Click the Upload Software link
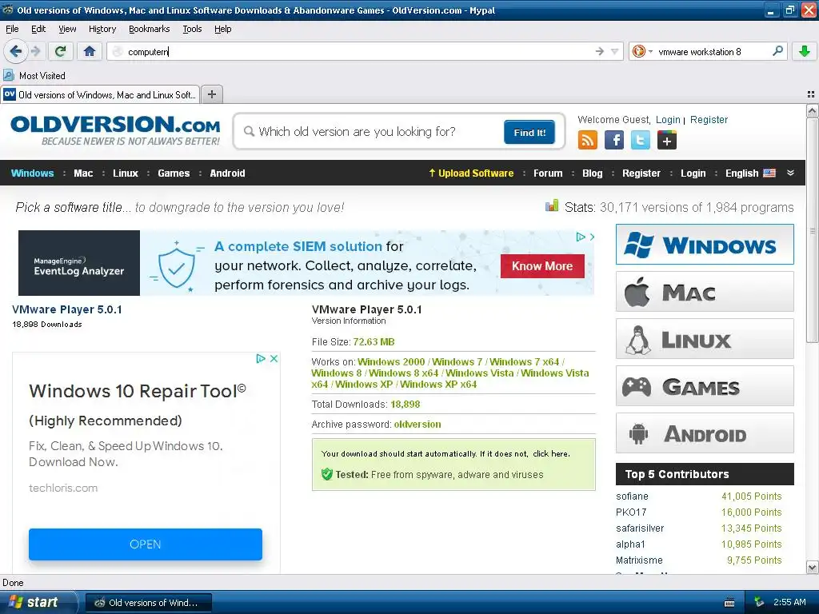Screen dimensions: 819x614 (471, 173)
